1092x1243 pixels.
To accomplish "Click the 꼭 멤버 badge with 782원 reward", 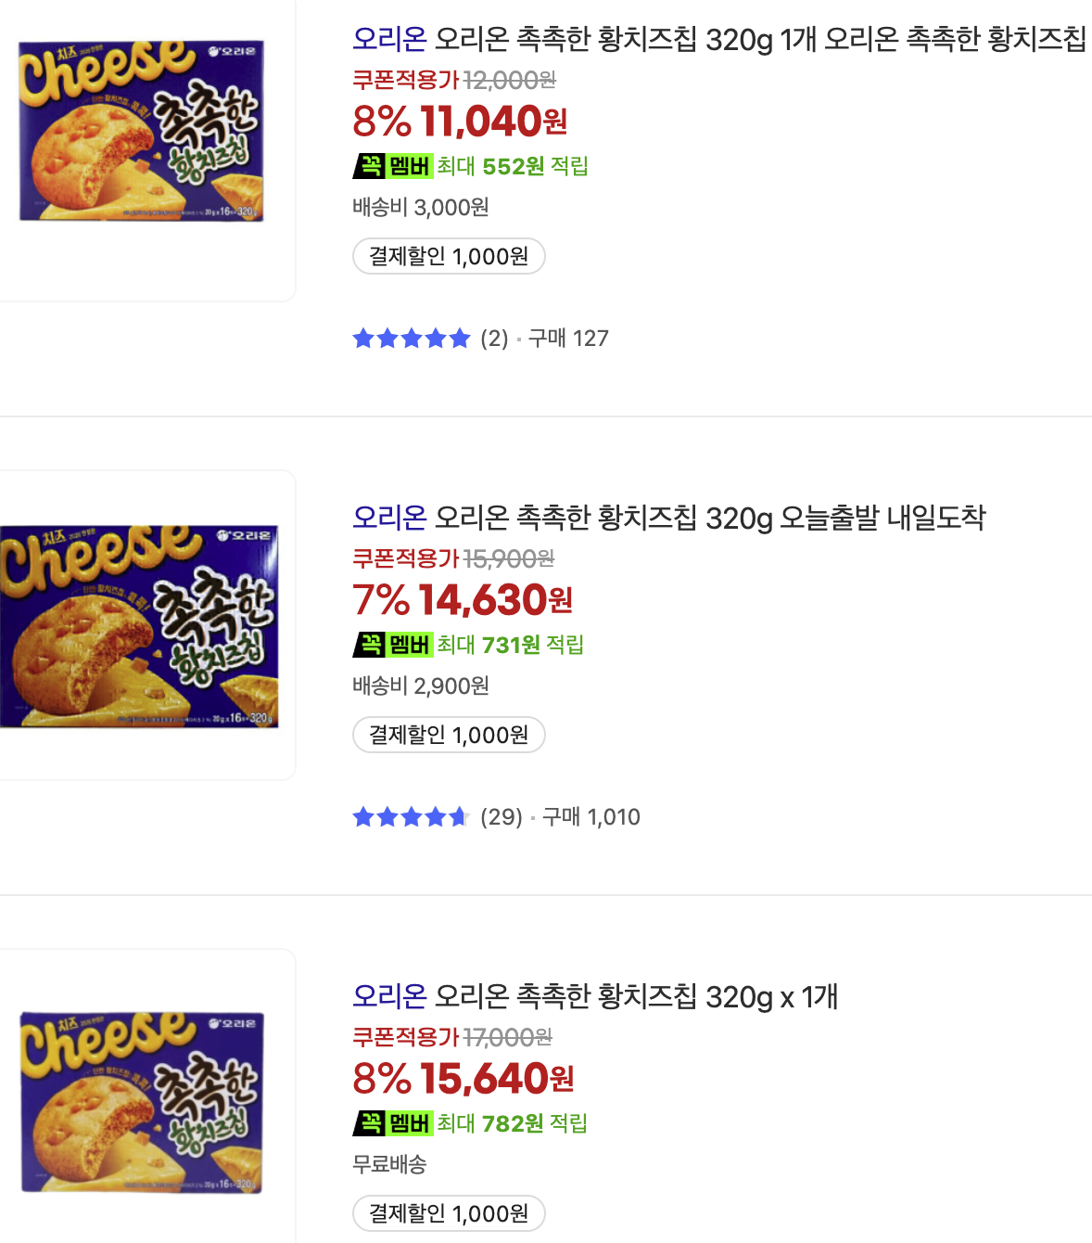I will [393, 1123].
